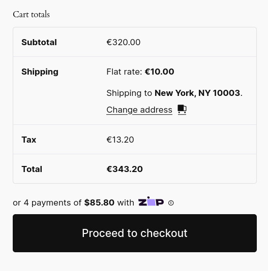268x271 pixels.
Task: Click the Zip logo
Action: (151, 201)
